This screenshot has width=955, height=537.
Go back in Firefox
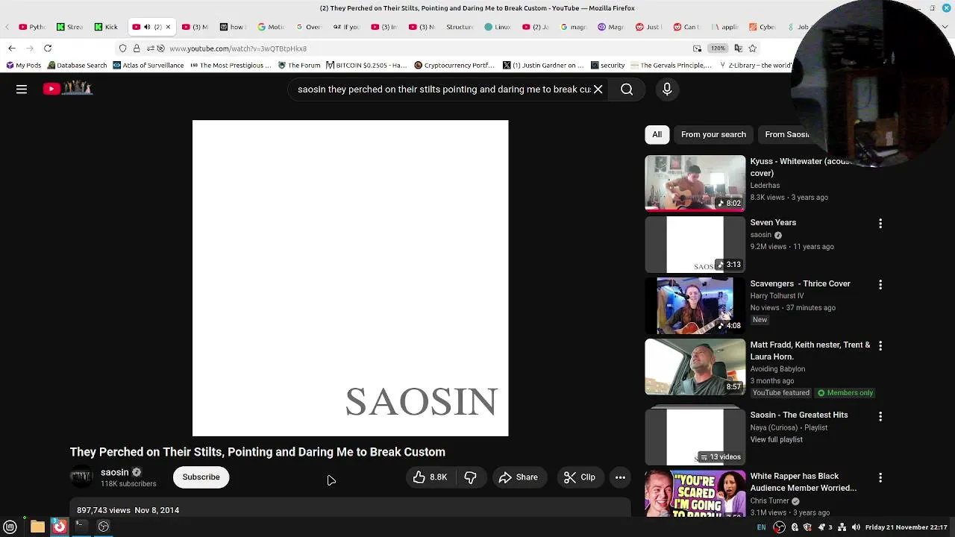[12, 48]
